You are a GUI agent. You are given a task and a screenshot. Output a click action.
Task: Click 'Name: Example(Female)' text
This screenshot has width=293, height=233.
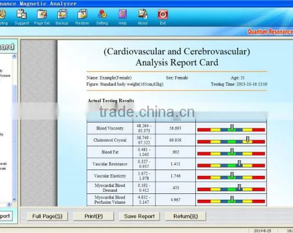[x=109, y=78]
